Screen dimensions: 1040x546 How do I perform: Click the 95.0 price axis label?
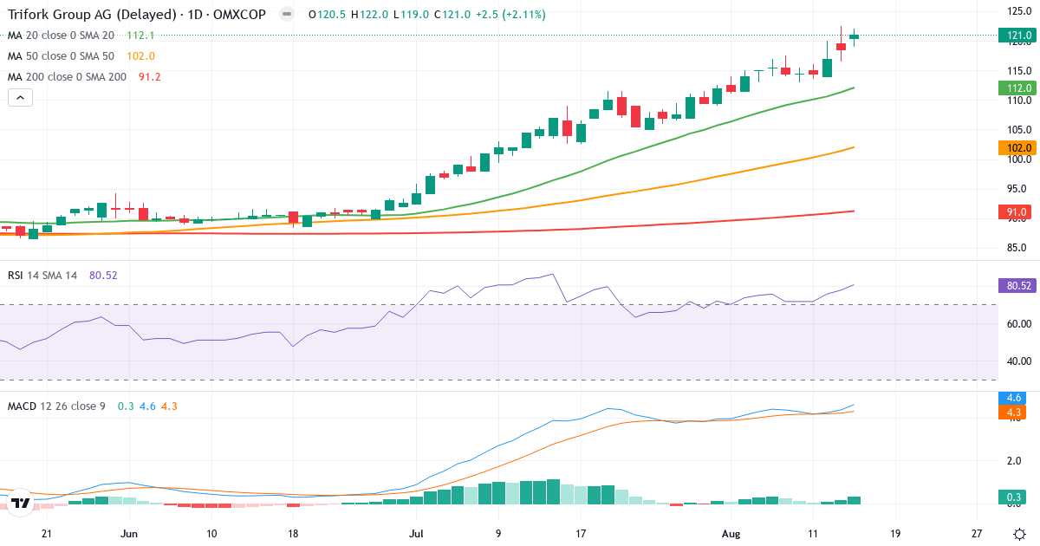[1017, 189]
